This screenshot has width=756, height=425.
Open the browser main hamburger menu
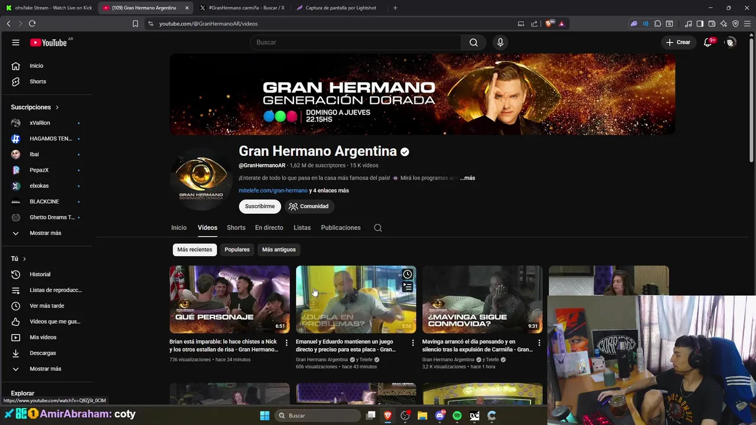[747, 24]
